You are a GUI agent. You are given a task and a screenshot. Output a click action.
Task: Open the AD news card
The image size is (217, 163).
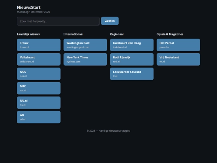point(39,117)
